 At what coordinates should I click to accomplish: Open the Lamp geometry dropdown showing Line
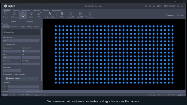pyautogui.click(x=21, y=41)
